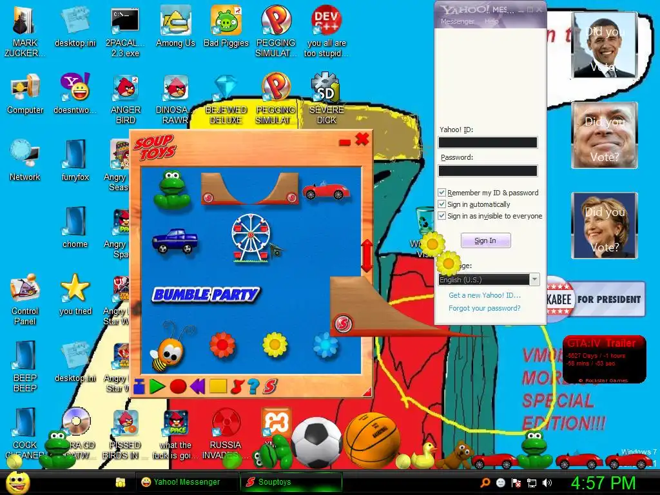Choose the red sports car toy in Soup Toys palette
The image size is (660, 495).
[325, 191]
